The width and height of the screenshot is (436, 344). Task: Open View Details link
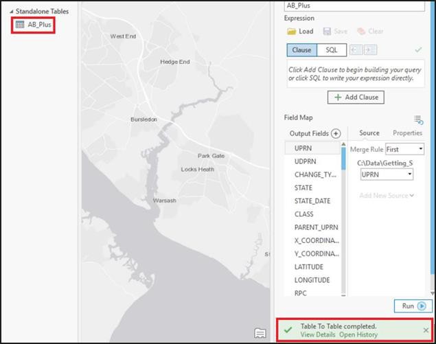tap(317, 334)
